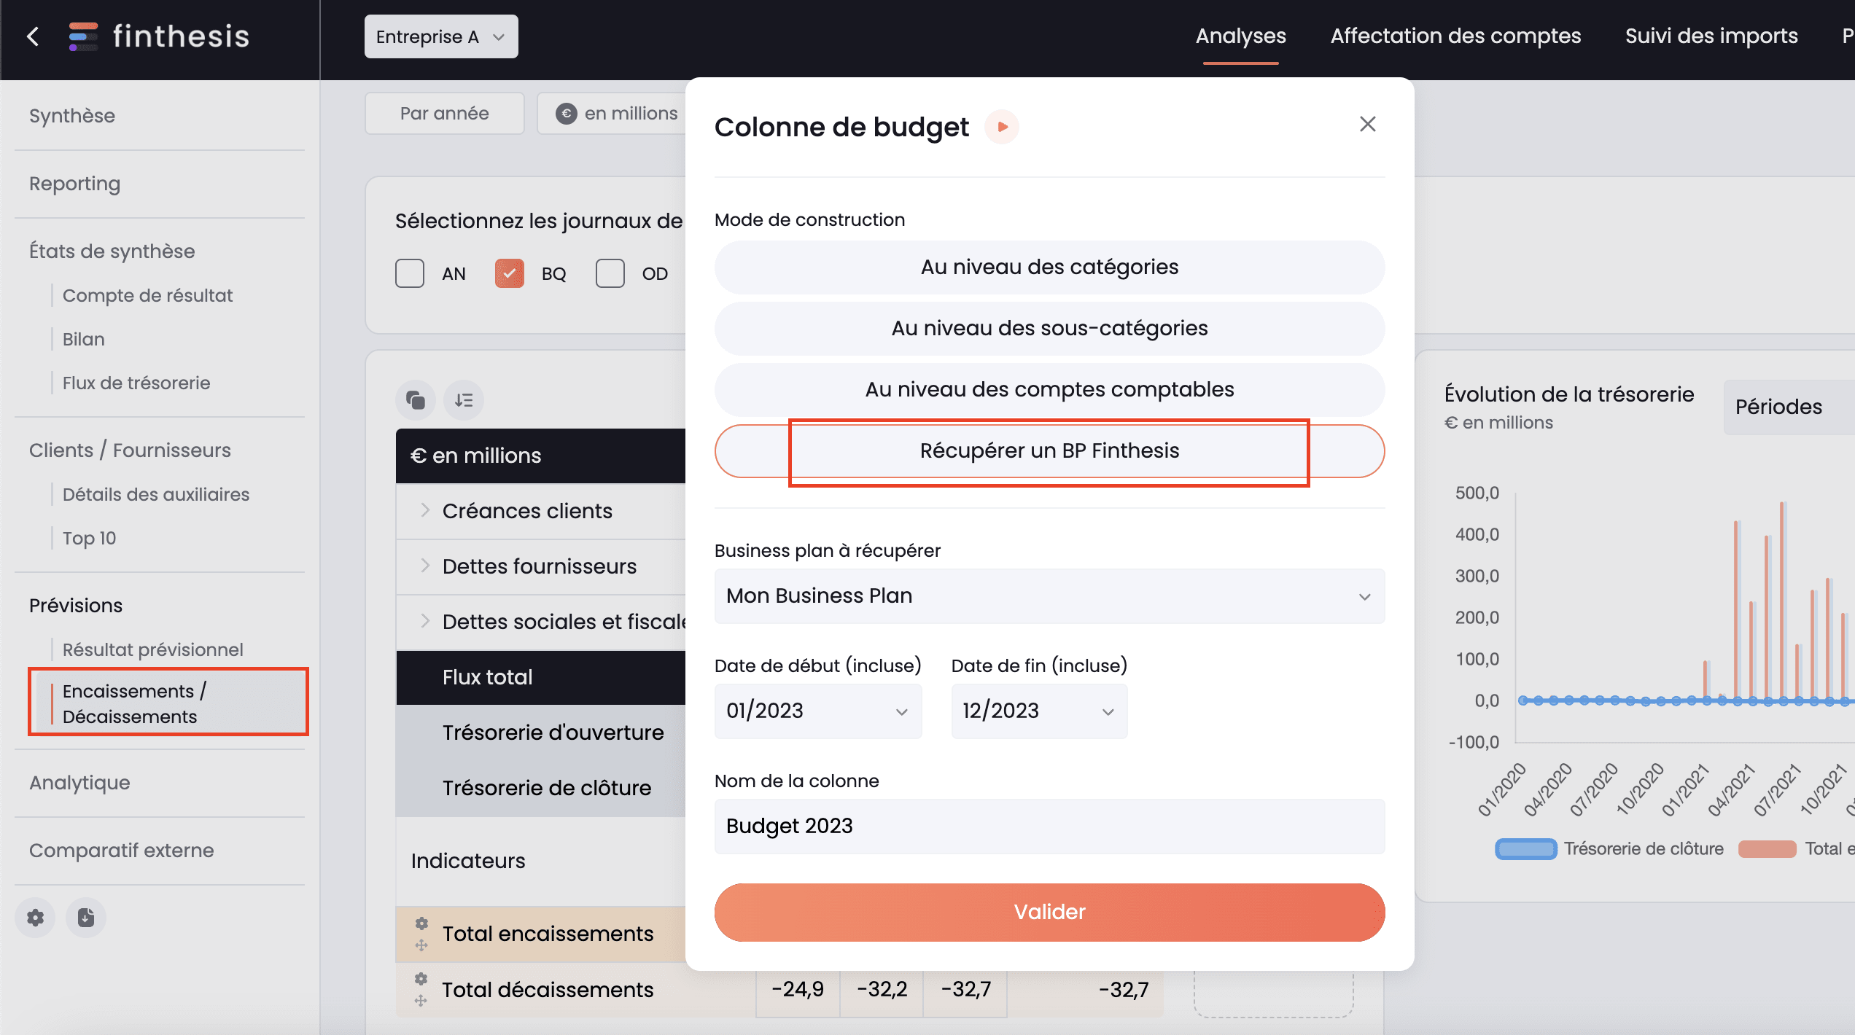Expand the 'Date de fin' month dropdown

(1038, 711)
